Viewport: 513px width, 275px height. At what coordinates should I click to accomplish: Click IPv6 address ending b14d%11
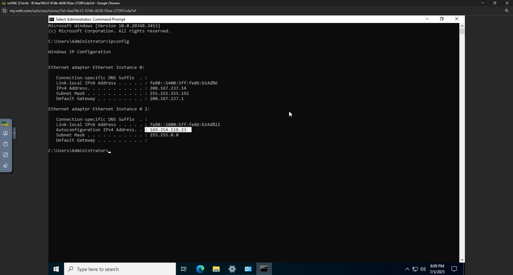(x=185, y=125)
